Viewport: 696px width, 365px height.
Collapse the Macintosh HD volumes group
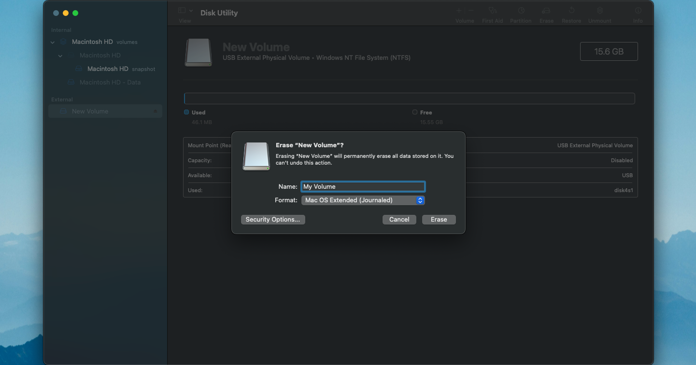coord(52,42)
